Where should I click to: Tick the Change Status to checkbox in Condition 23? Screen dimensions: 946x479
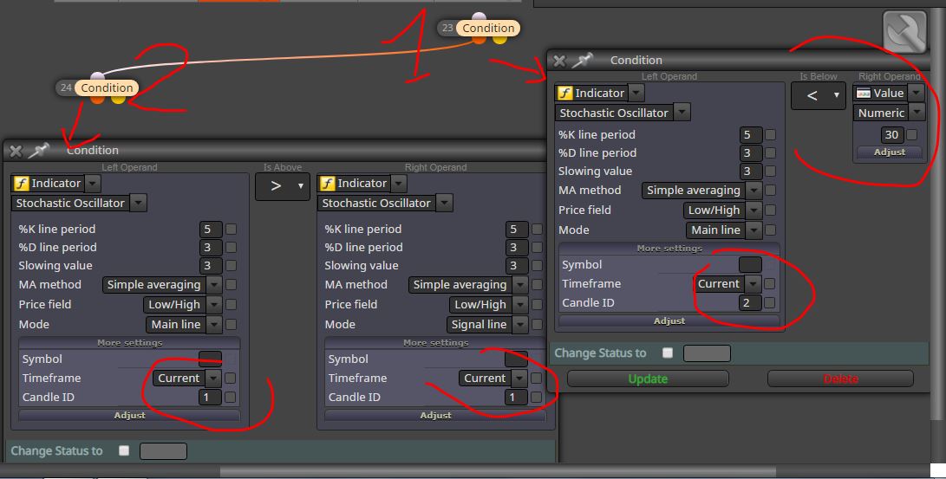pyautogui.click(x=668, y=353)
